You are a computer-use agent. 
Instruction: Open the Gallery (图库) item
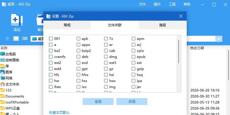7,72
